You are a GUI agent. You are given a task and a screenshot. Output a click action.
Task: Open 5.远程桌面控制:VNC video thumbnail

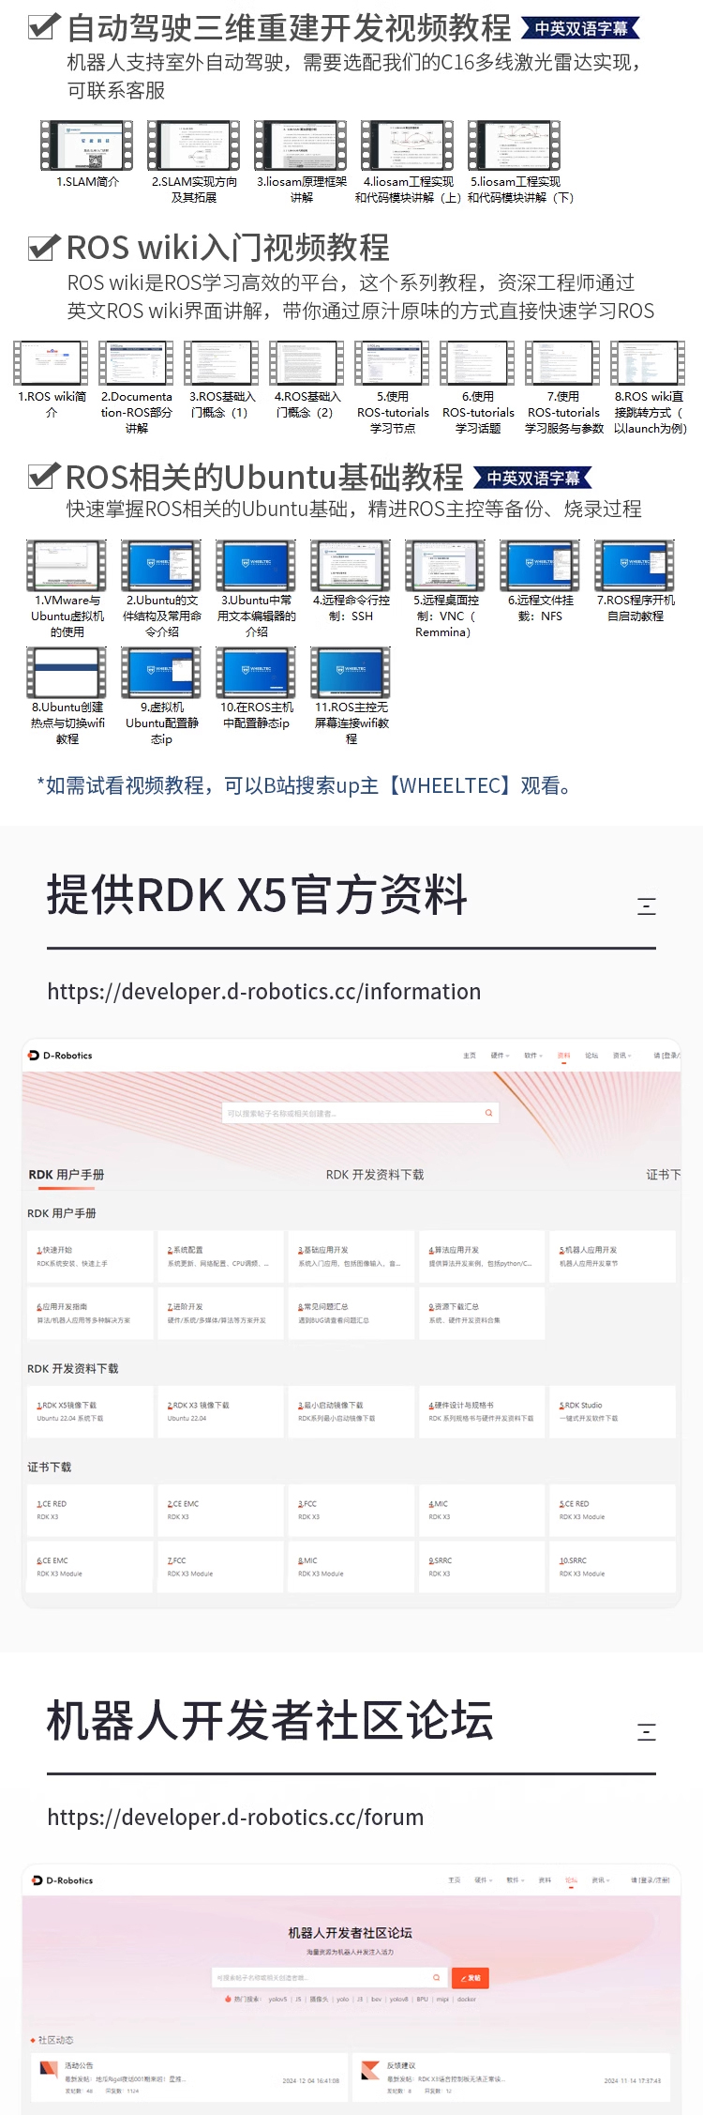tap(445, 566)
